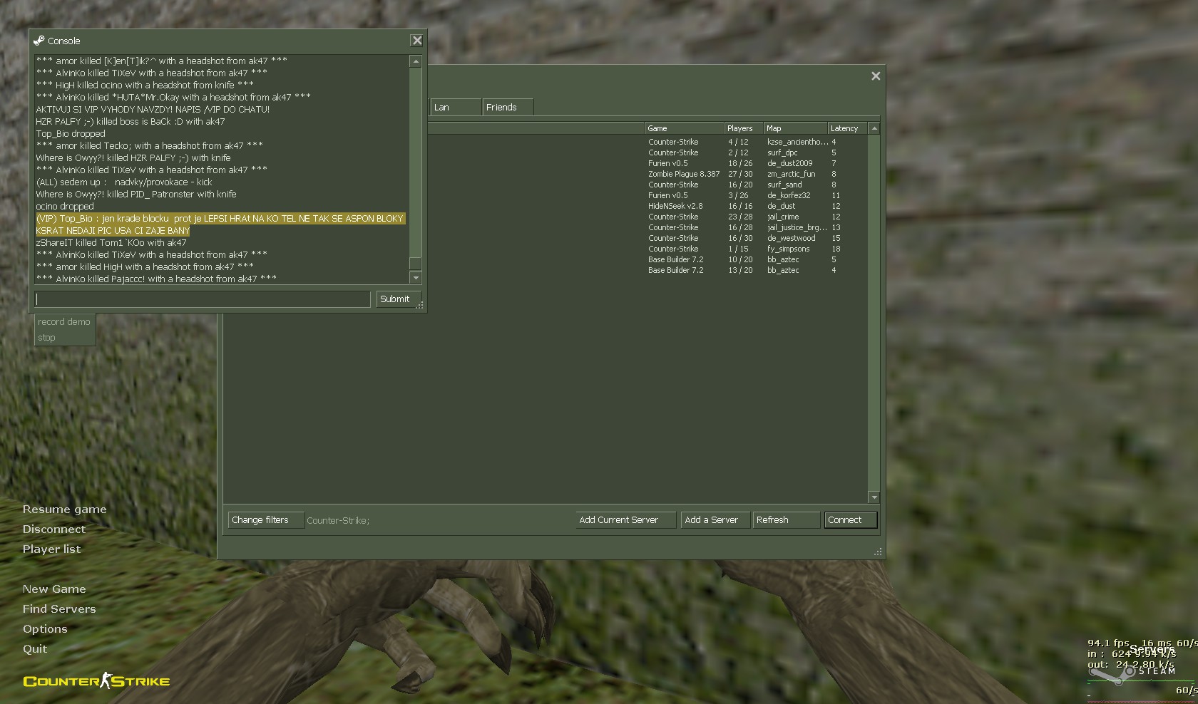Screen dimensions: 1198x704
Task: Select Base Builder server with 10 / 20 players
Action: pos(546,259)
